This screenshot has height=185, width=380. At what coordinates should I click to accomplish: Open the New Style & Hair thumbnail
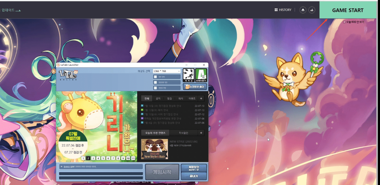pyautogui.click(x=155, y=149)
